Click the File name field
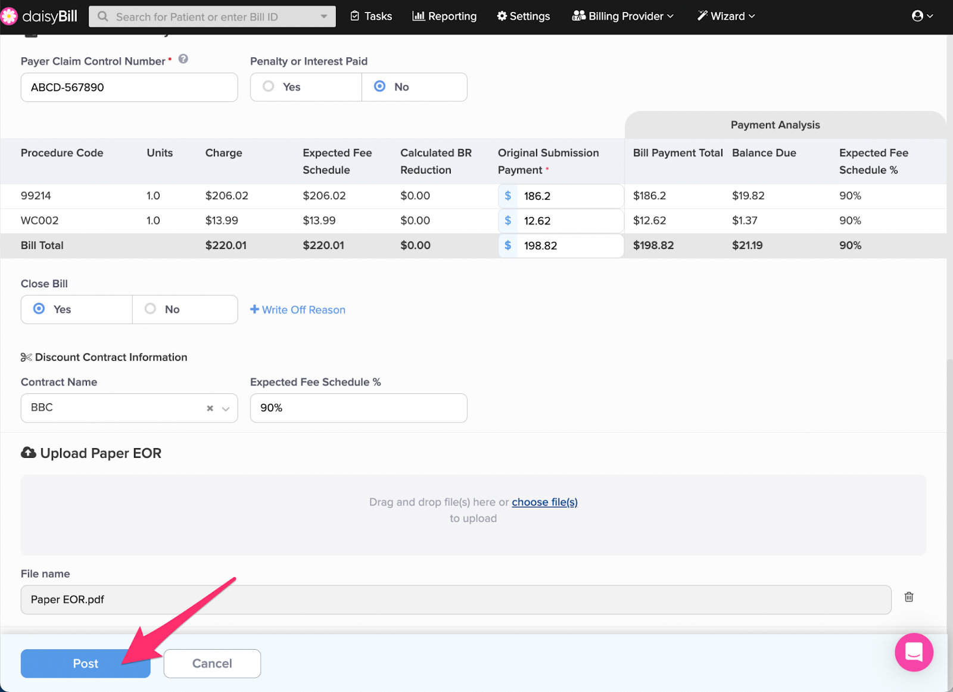Image resolution: width=953 pixels, height=692 pixels. click(456, 600)
